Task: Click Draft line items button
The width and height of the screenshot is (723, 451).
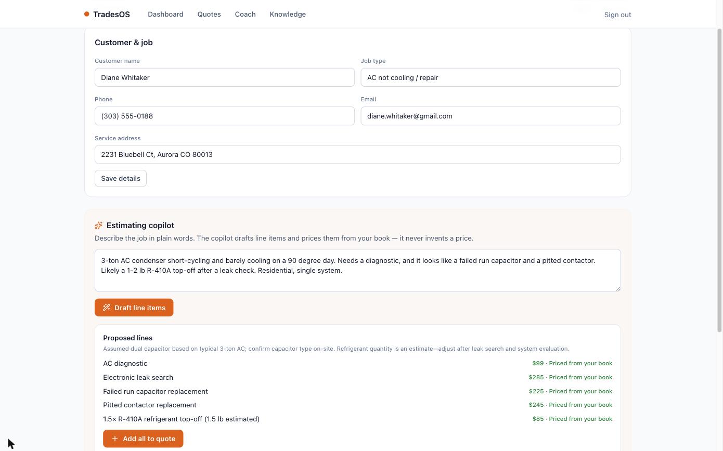Action: 134,308
